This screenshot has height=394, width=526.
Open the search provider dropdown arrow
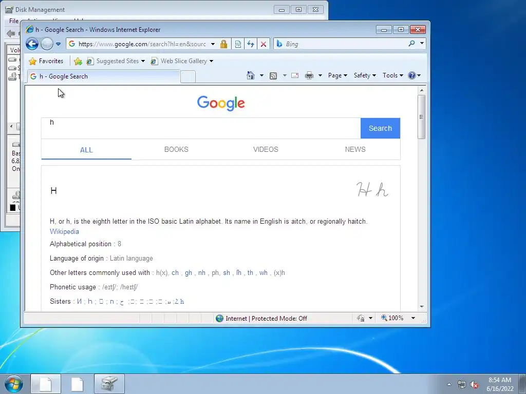(x=422, y=44)
